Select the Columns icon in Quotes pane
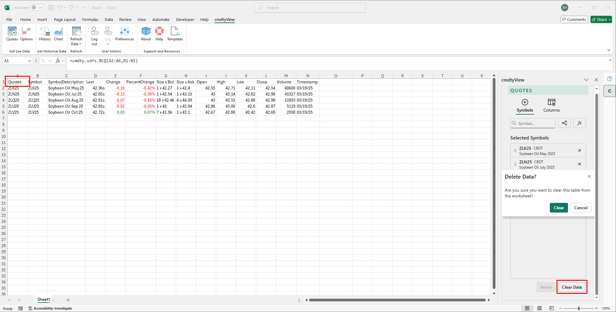The image size is (616, 312). 551,106
